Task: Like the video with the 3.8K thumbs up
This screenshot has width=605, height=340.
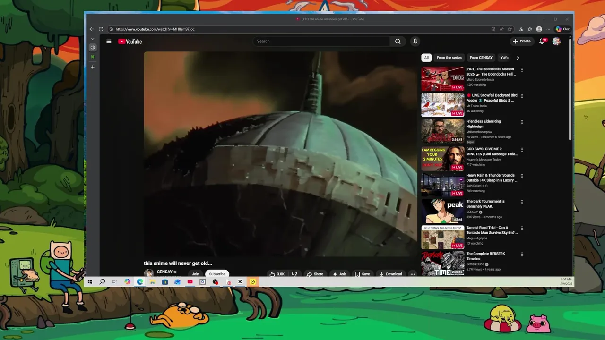Action: point(277,274)
